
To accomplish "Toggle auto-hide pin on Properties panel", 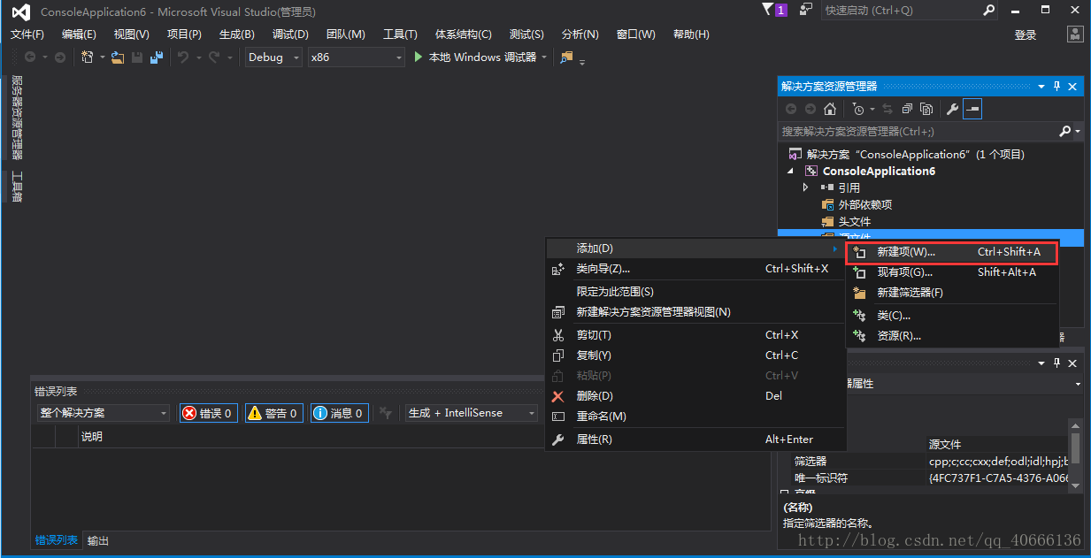I will tap(1056, 363).
